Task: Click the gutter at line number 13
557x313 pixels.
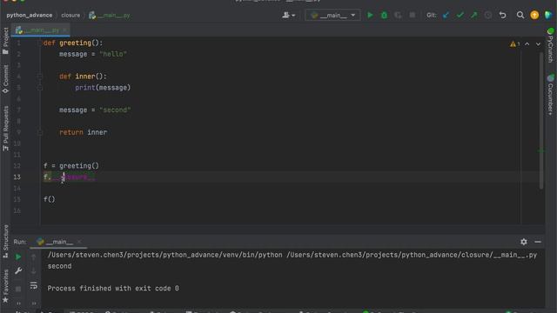Action: pos(17,176)
